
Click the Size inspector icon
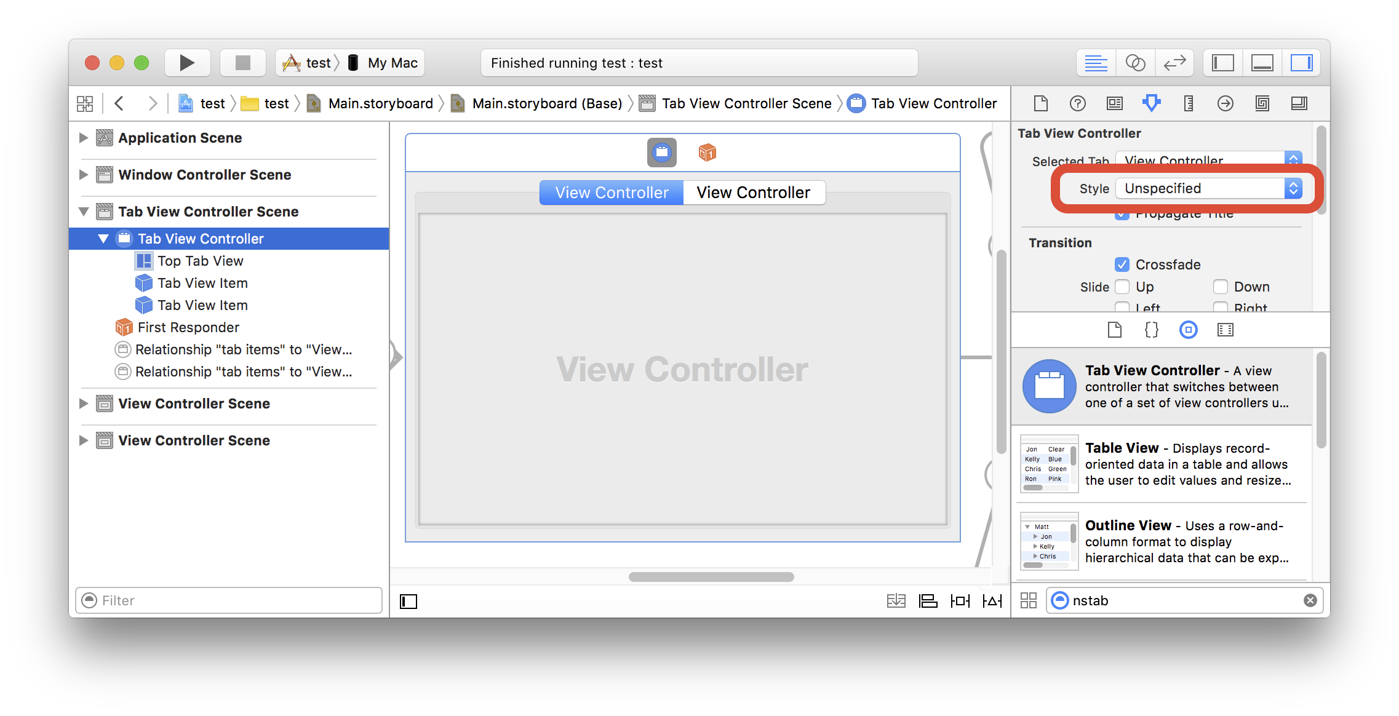click(1187, 102)
